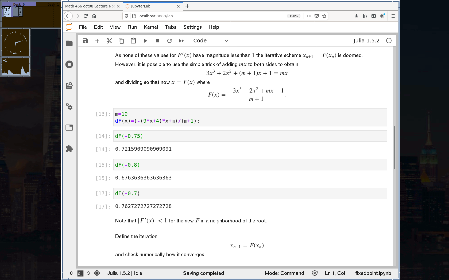The height and width of the screenshot is (280, 449).
Task: Click the Julia 1.5.2 kernel name button
Action: pos(366,41)
